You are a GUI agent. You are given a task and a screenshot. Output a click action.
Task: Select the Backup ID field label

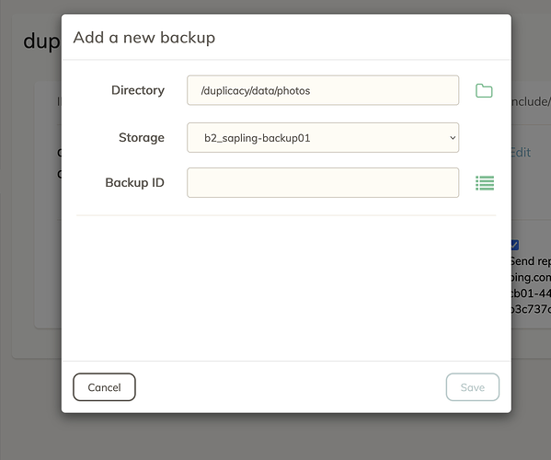coord(134,183)
